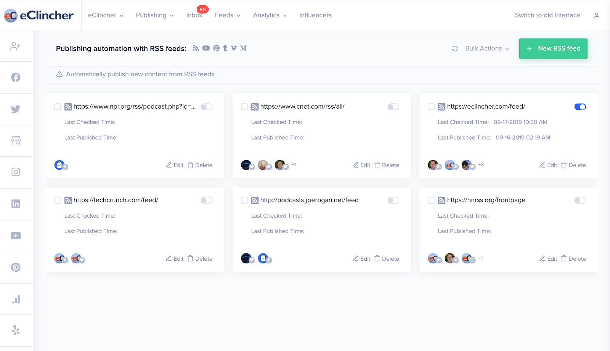The image size is (610, 351).
Task: Click +3 more profiles on eclincher.com card
Action: (481, 165)
